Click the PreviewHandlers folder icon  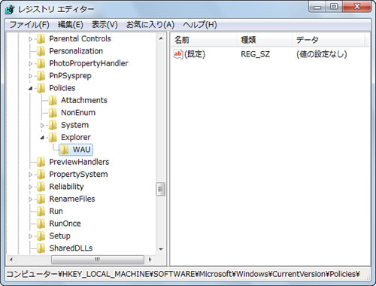[x=41, y=162]
